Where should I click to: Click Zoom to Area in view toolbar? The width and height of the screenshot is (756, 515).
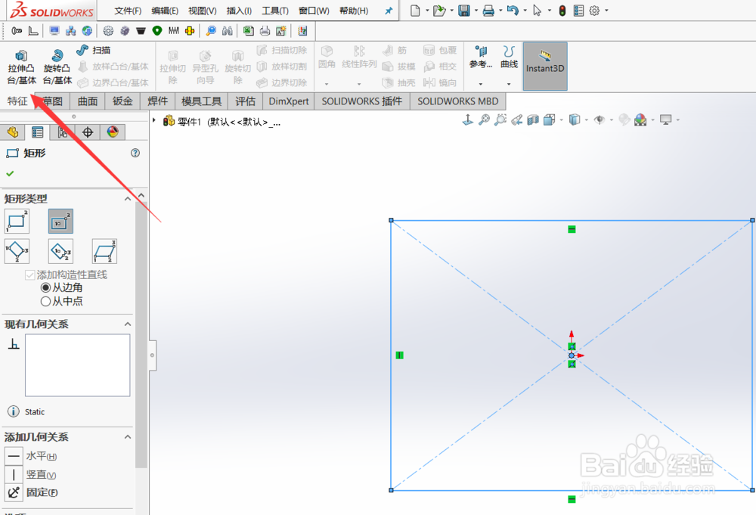tap(500, 119)
